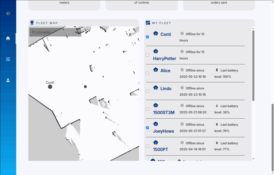Viewport: 274px width, 175px height.
Task: Click the robot icon next to Conti
Action: click(156, 33)
